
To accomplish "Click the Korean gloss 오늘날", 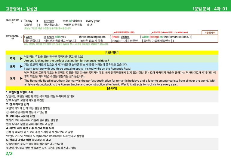I will tap(28, 25).
